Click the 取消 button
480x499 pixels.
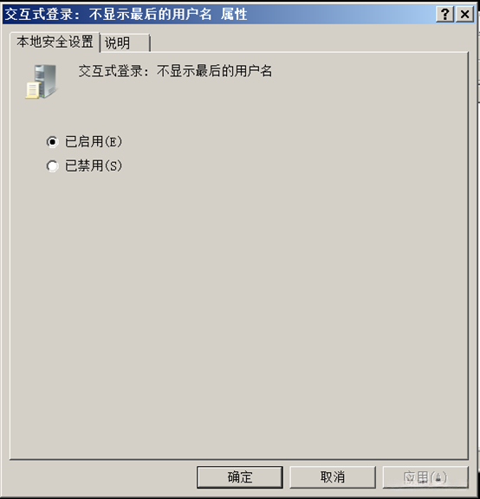(x=333, y=477)
